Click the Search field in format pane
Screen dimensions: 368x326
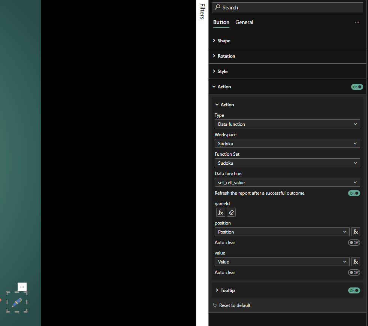click(x=287, y=7)
